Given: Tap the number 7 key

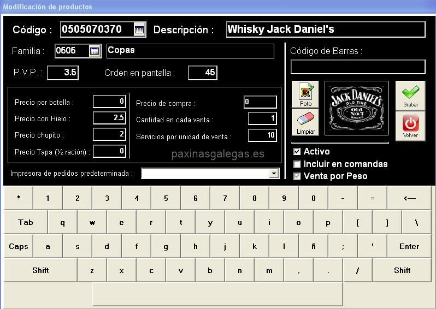Looking at the screenshot, I should click(x=225, y=198).
